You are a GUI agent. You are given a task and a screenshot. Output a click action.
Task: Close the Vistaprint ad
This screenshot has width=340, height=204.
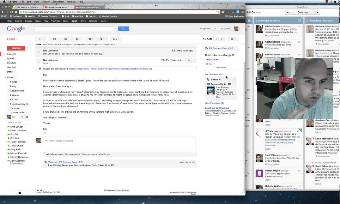point(234,80)
